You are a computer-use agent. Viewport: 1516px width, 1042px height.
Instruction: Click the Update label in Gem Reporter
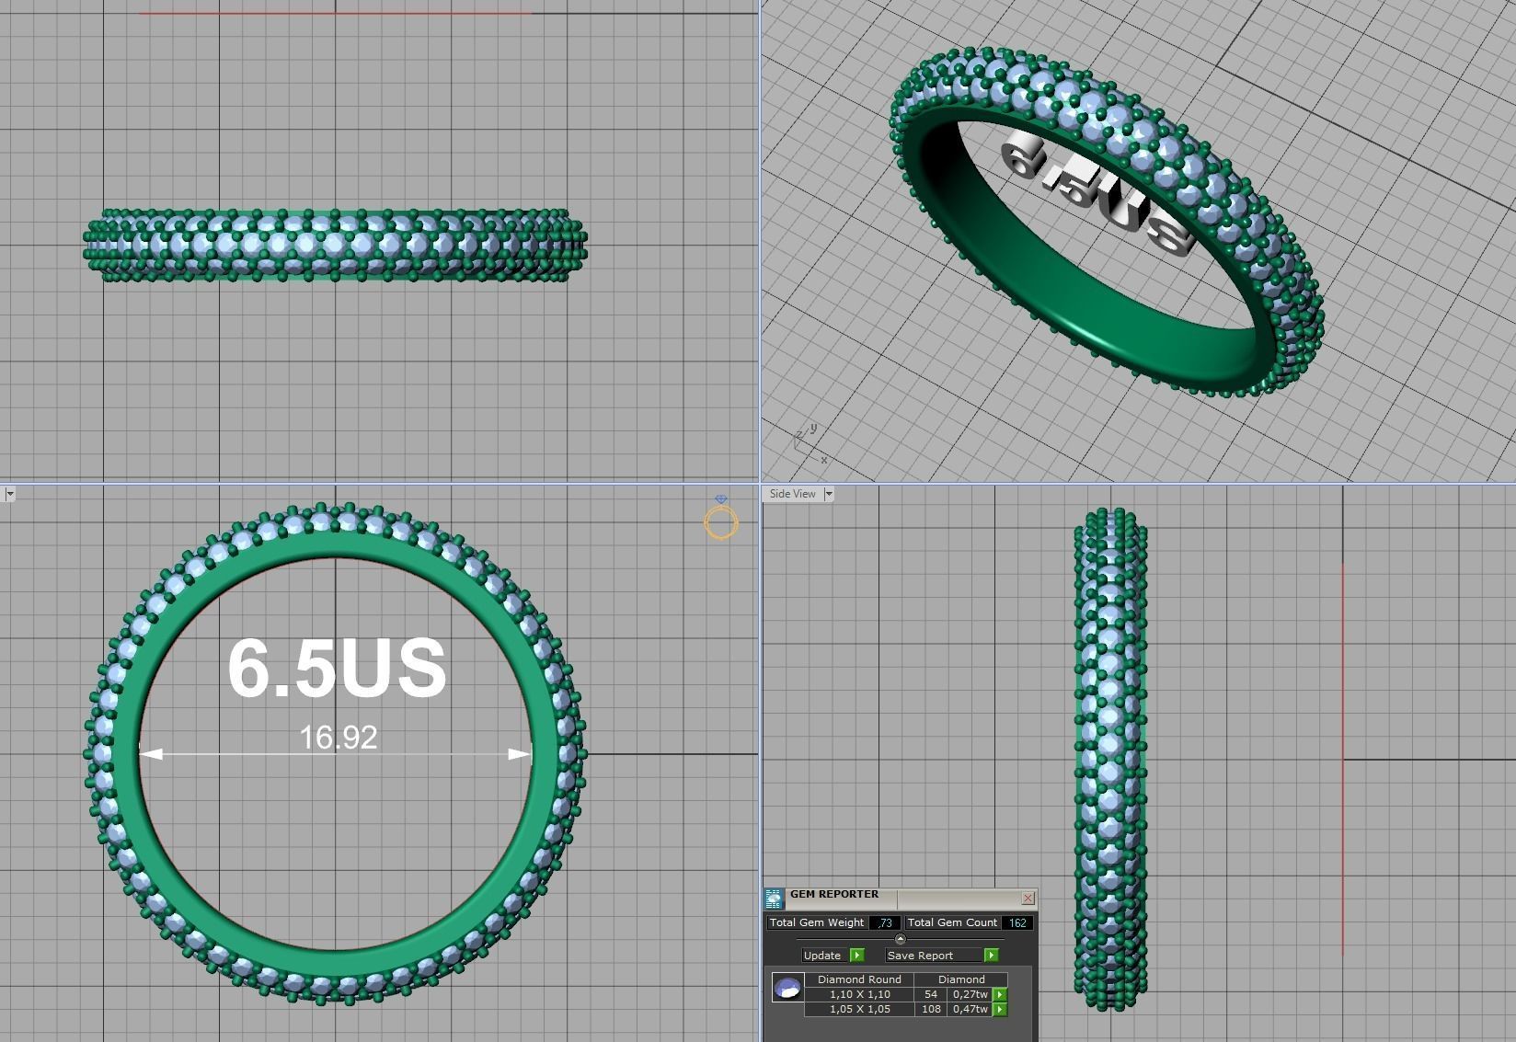(822, 956)
